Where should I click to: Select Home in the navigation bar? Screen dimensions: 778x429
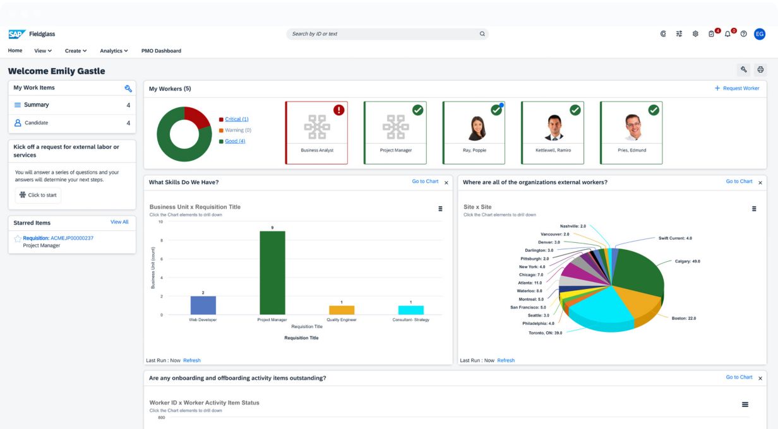click(15, 51)
